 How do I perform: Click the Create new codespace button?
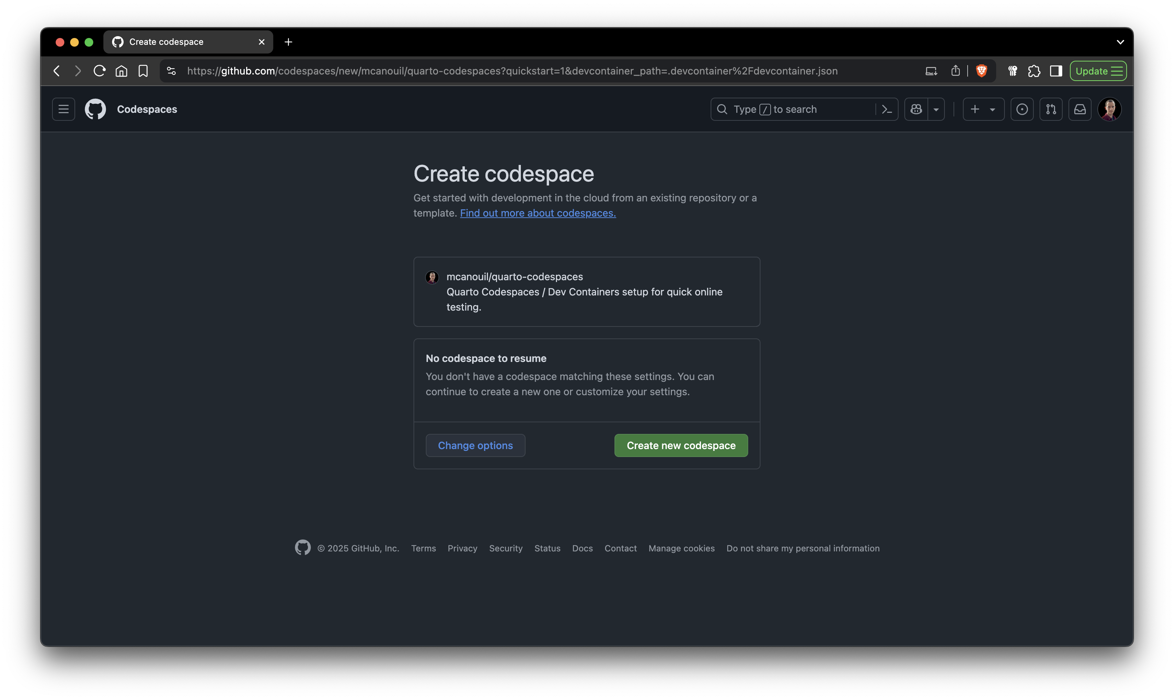pyautogui.click(x=680, y=445)
